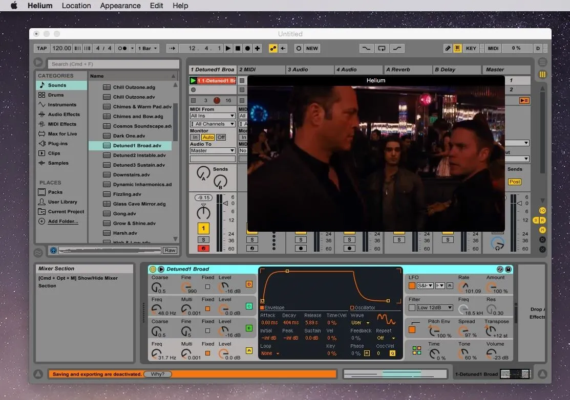Click the Search field in browser
This screenshot has width=570, height=400.
[x=113, y=64]
